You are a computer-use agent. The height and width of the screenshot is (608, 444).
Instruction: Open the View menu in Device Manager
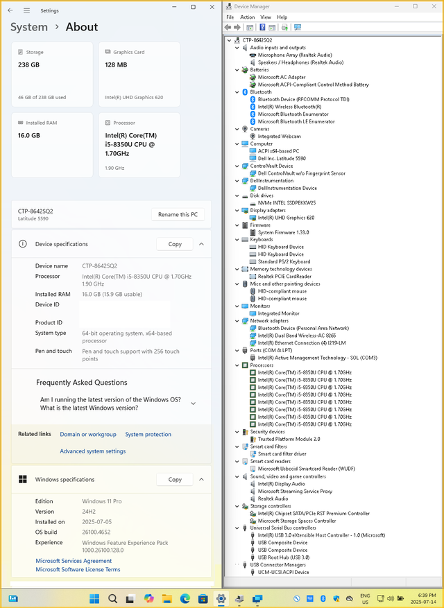click(x=266, y=17)
